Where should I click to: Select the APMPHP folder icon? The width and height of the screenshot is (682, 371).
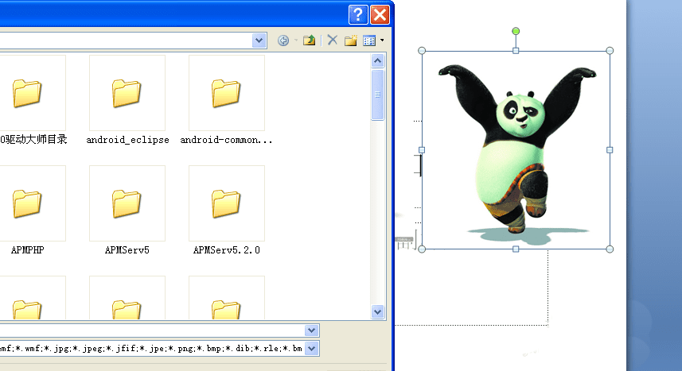pos(27,203)
